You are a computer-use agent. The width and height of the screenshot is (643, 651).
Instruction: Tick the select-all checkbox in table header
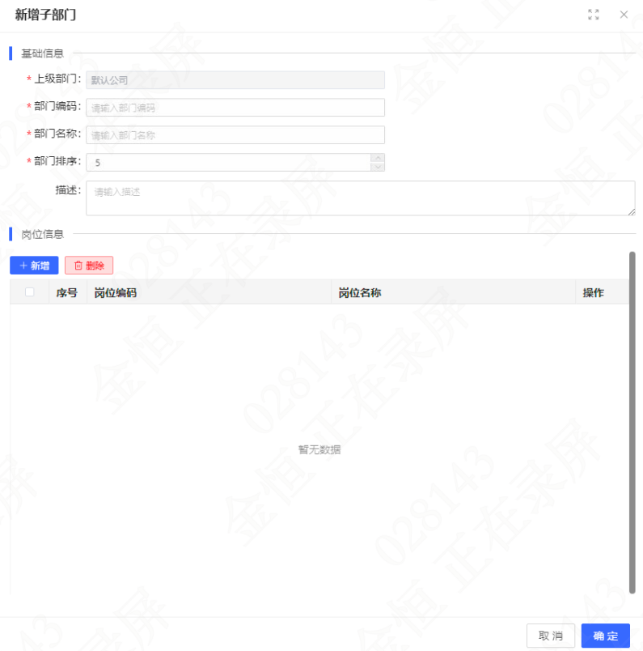coord(29,291)
